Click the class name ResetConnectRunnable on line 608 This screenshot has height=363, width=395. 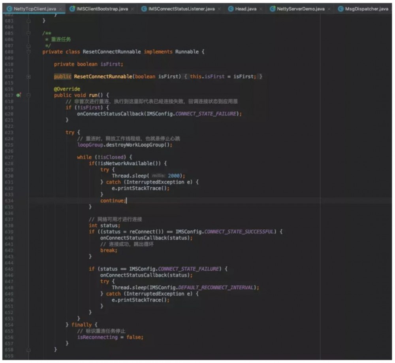pyautogui.click(x=112, y=52)
